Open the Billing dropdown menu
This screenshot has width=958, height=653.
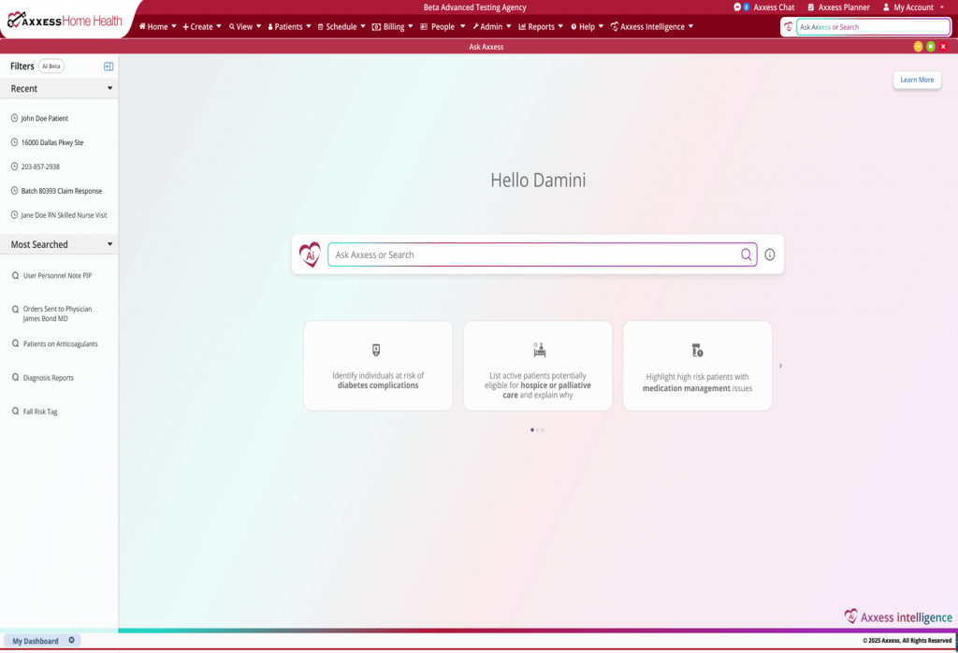[x=392, y=27]
